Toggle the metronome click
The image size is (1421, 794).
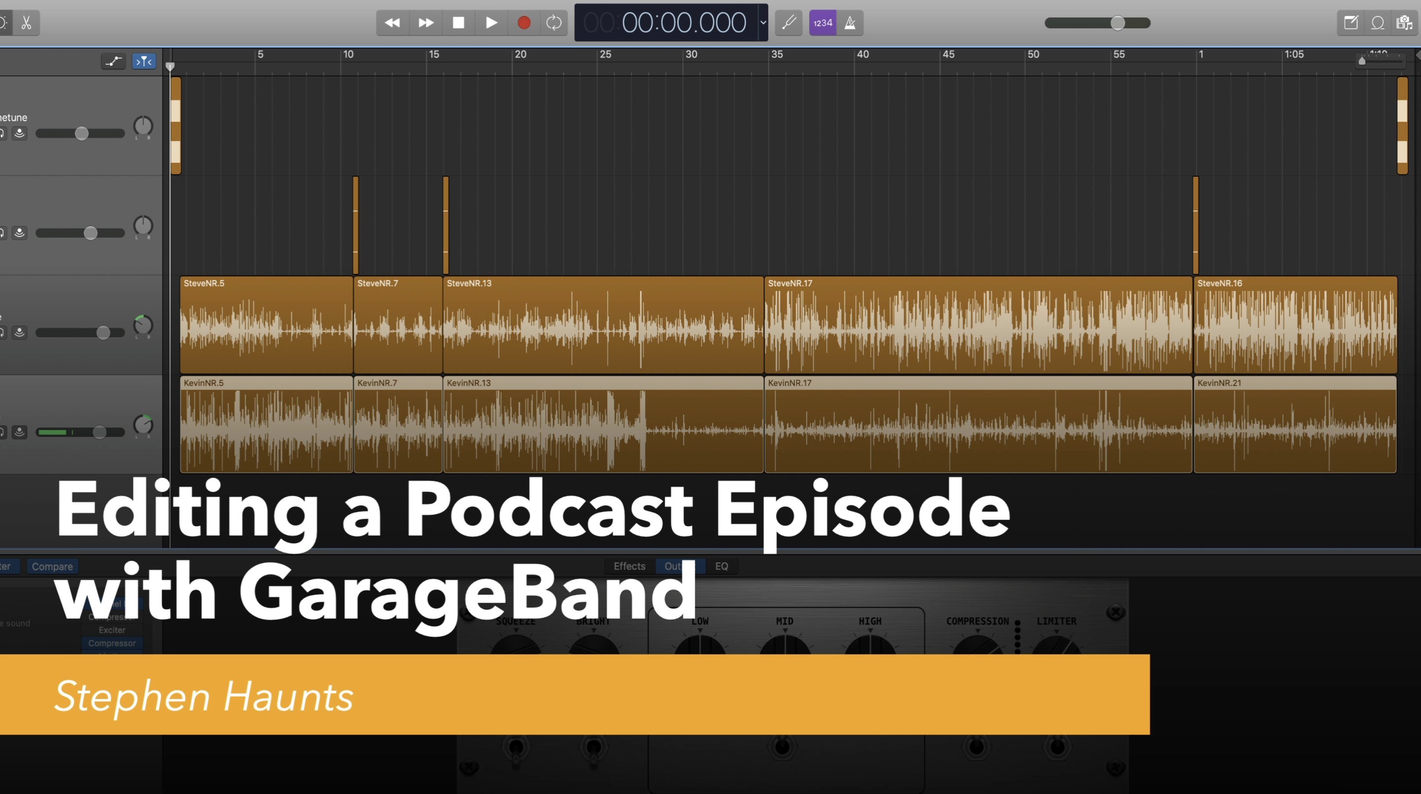tap(850, 23)
